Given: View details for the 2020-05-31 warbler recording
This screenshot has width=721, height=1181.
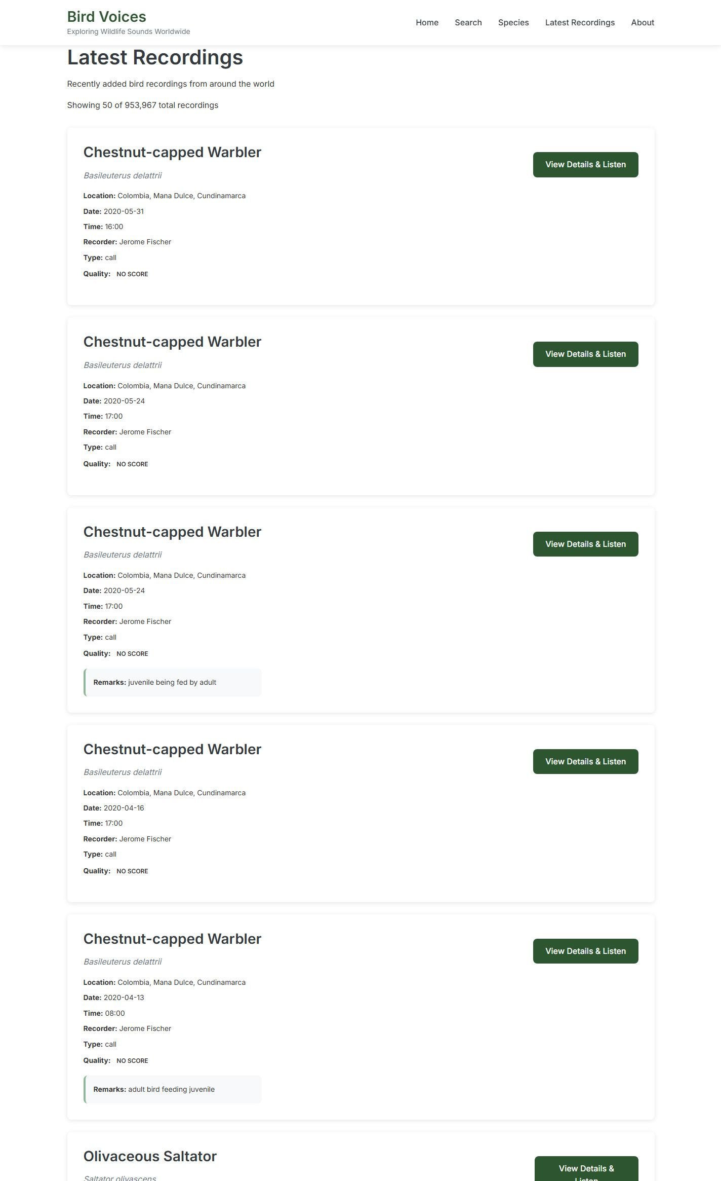Looking at the screenshot, I should 585,164.
